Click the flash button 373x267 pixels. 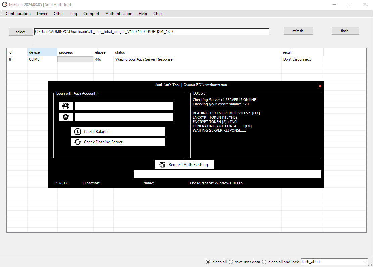click(x=345, y=31)
